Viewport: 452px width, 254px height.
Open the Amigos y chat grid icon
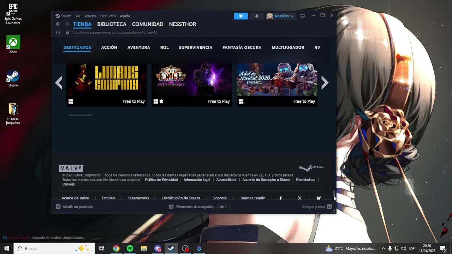329,207
